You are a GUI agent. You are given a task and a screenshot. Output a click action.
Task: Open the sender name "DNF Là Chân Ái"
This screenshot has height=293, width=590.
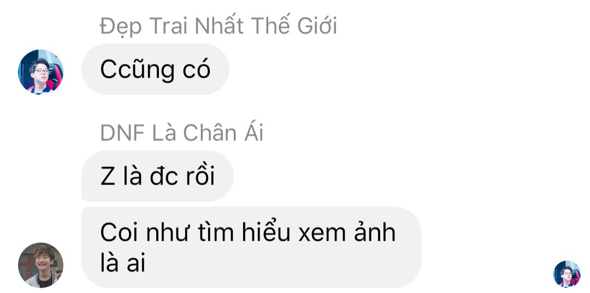click(x=182, y=133)
